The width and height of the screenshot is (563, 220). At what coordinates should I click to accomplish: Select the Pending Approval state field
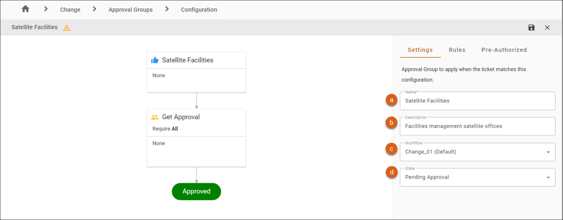478,177
